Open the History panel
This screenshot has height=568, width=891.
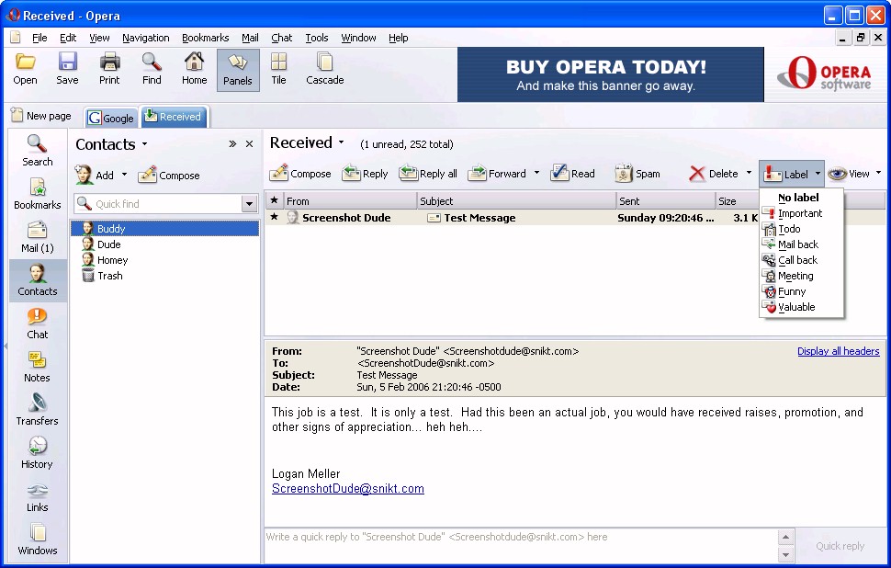pos(37,452)
